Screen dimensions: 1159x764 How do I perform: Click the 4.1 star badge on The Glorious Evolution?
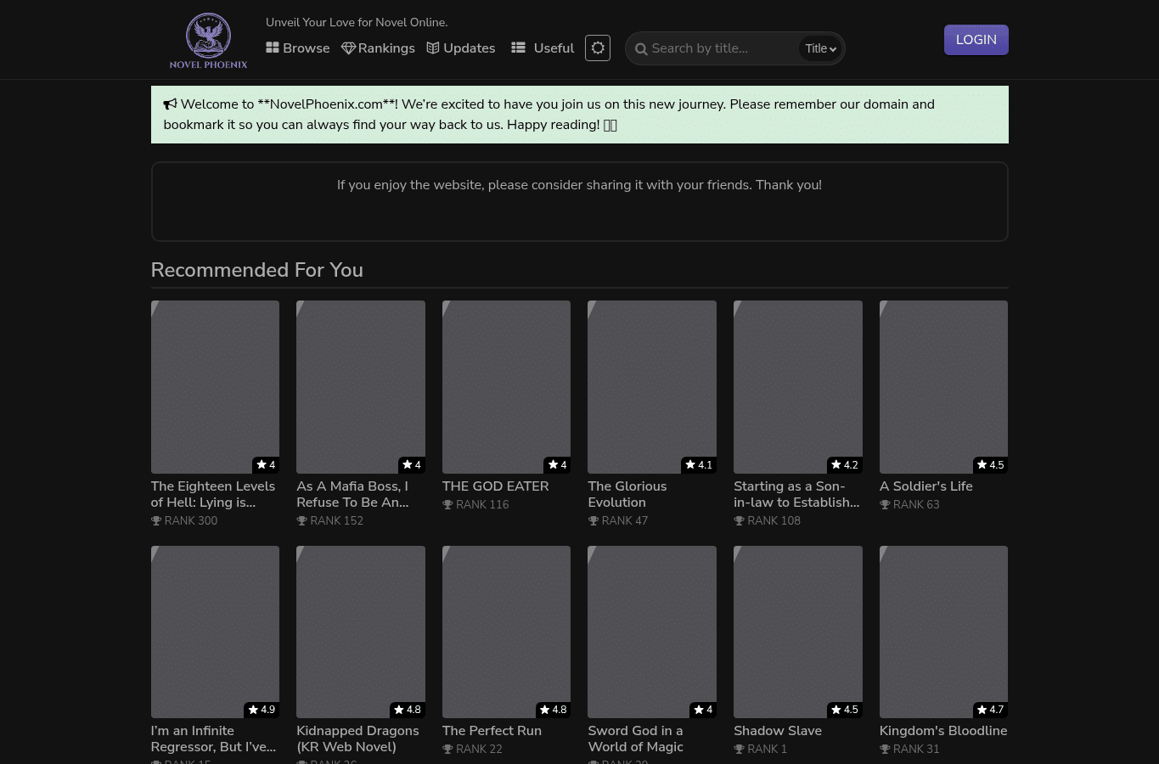699,465
